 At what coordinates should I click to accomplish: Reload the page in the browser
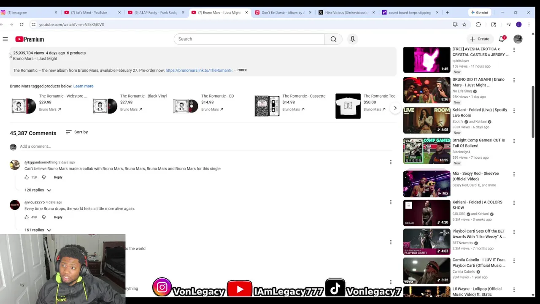pyautogui.click(x=22, y=24)
